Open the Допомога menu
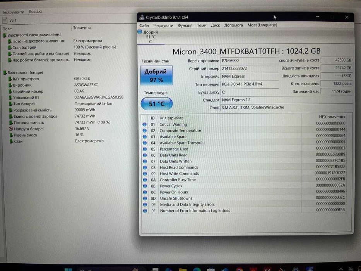 point(233,25)
